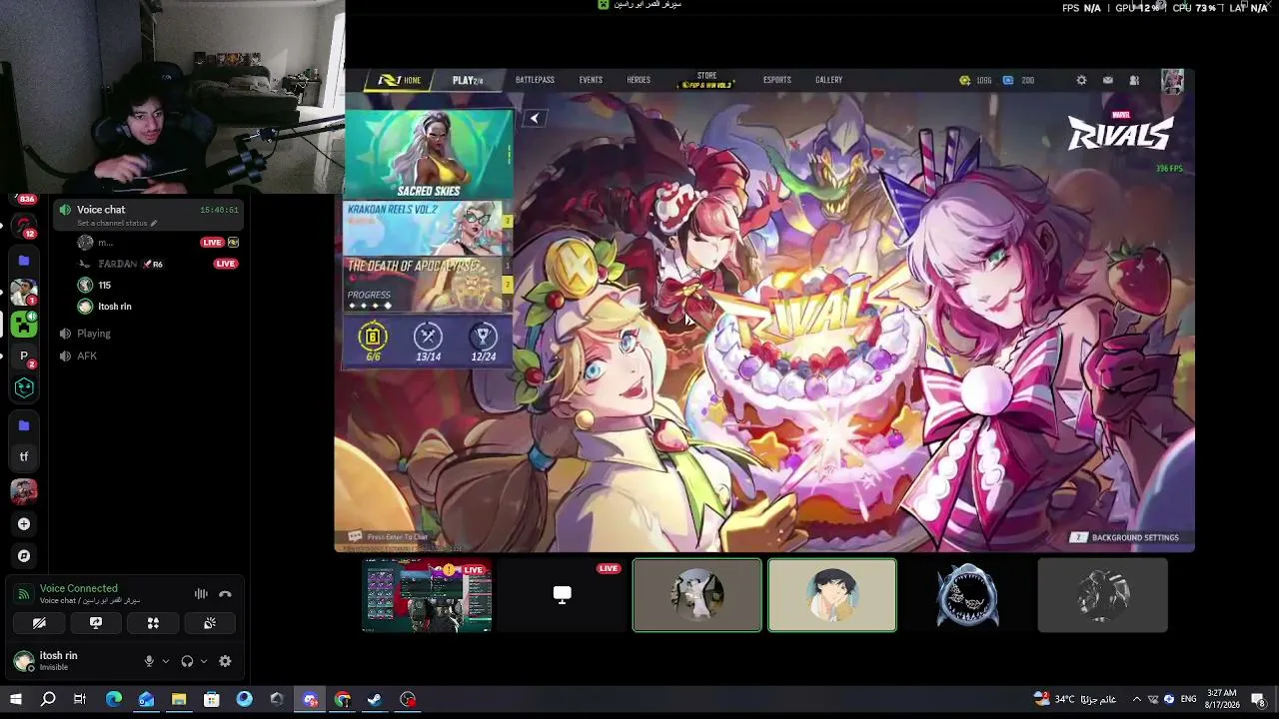Viewport: 1279px width, 719px height.
Task: Mute the microphone
Action: coord(149,661)
